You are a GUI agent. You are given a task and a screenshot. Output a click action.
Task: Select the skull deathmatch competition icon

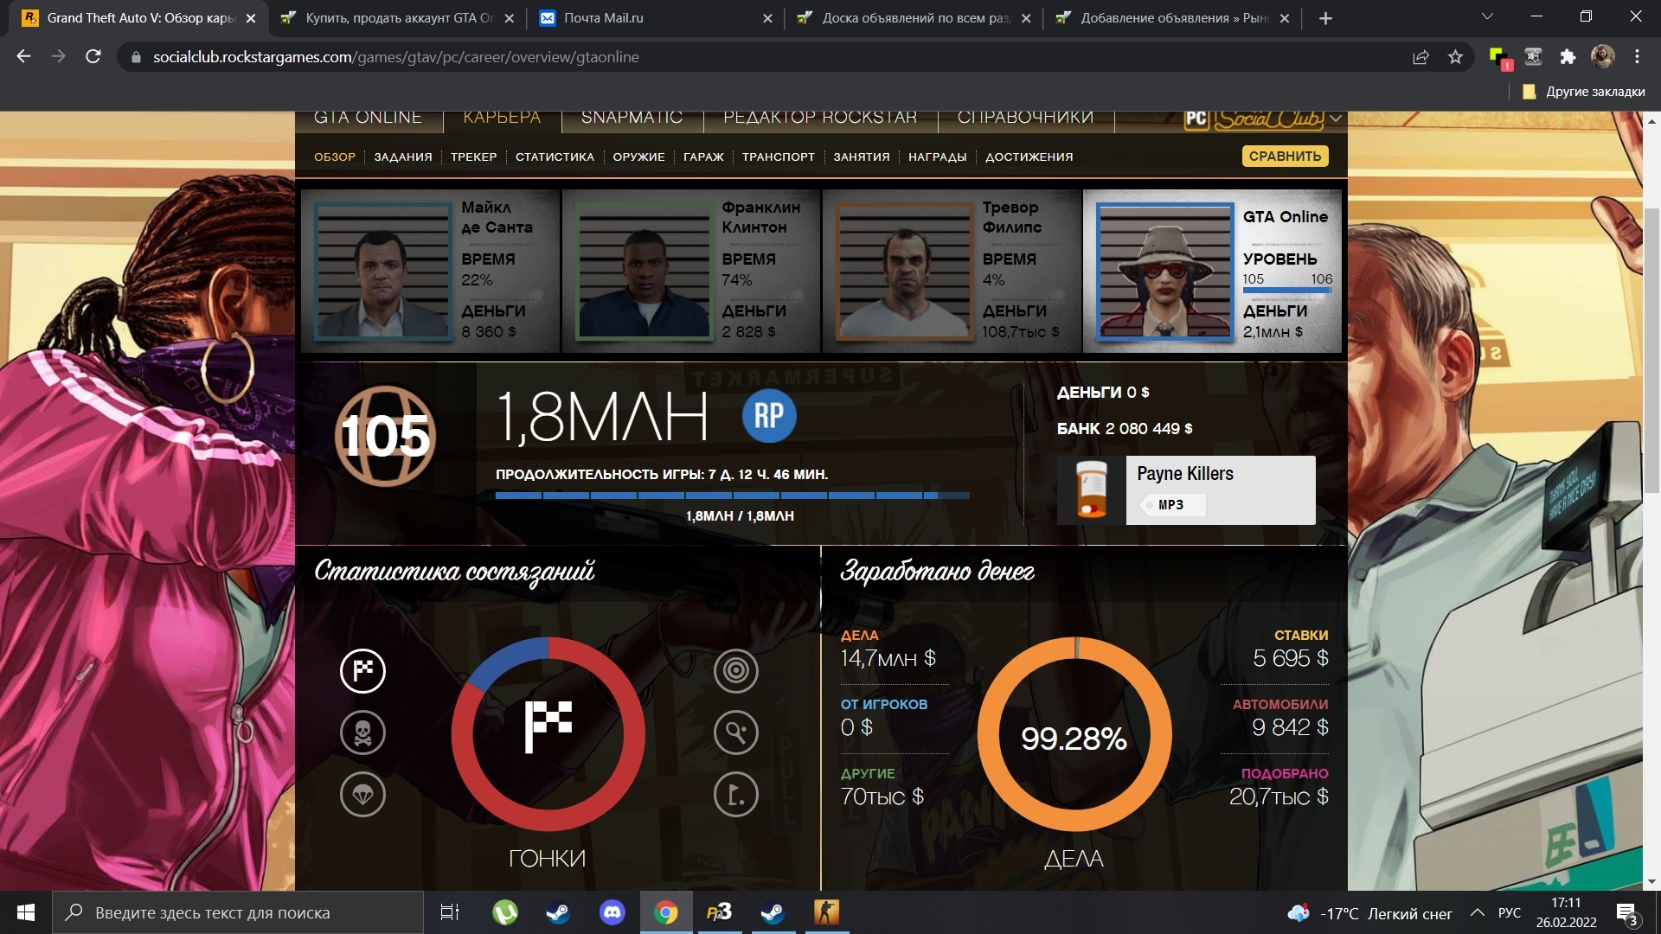362,733
